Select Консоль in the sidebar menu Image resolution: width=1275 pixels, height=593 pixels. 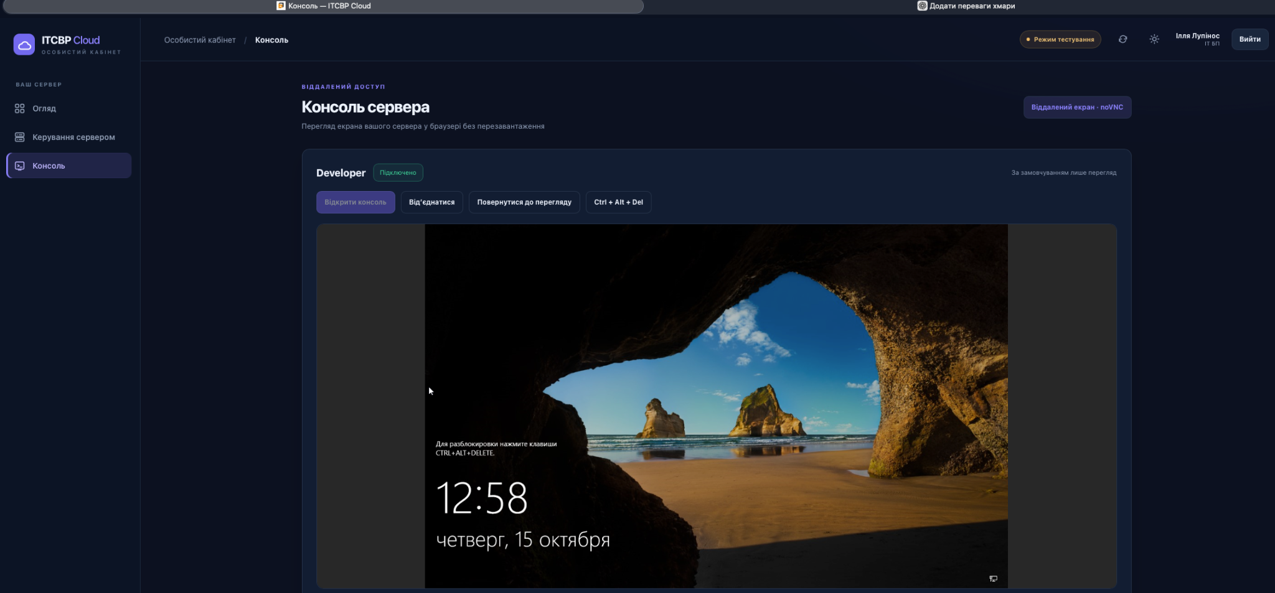click(68, 166)
